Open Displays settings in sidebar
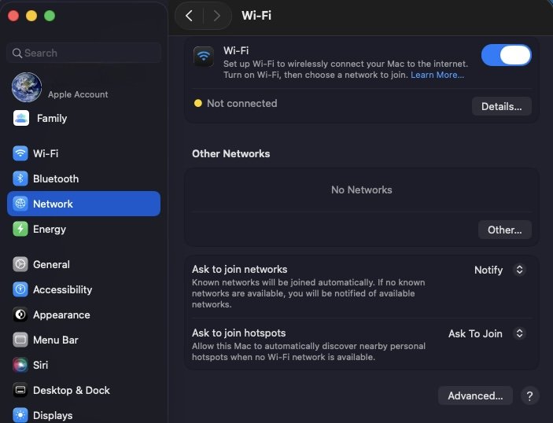Viewport: 553px width, 423px height. click(x=83, y=415)
